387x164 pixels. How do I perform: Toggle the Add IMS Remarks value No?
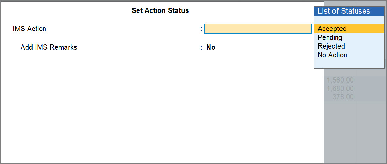click(210, 47)
